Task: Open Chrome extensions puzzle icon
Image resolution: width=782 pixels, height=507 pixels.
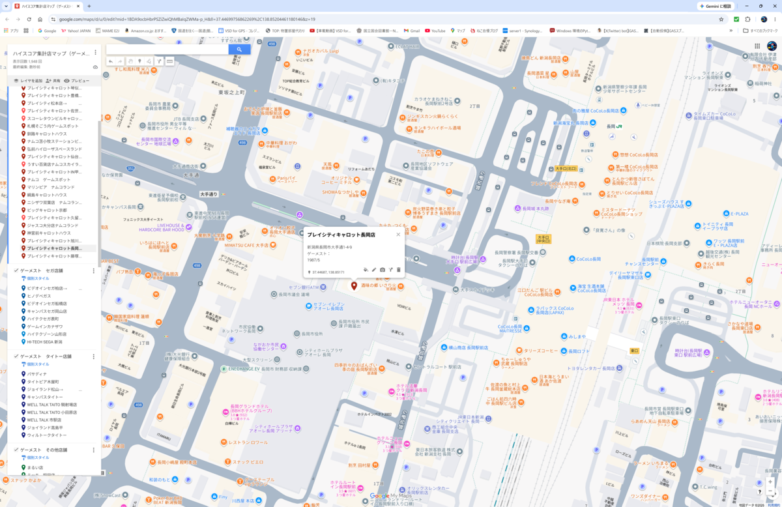Action: pyautogui.click(x=747, y=19)
